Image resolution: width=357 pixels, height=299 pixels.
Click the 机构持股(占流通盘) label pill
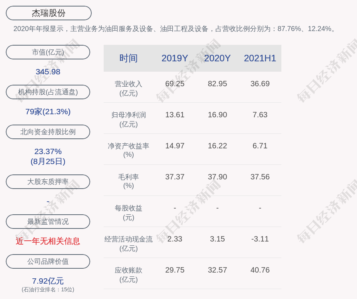[48, 92]
